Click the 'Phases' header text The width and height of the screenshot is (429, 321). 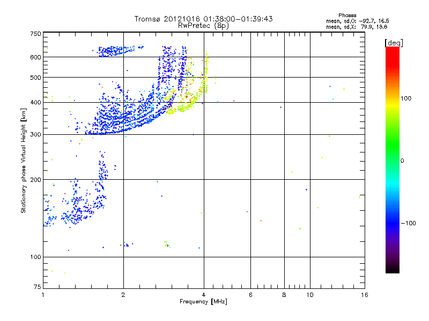[347, 16]
